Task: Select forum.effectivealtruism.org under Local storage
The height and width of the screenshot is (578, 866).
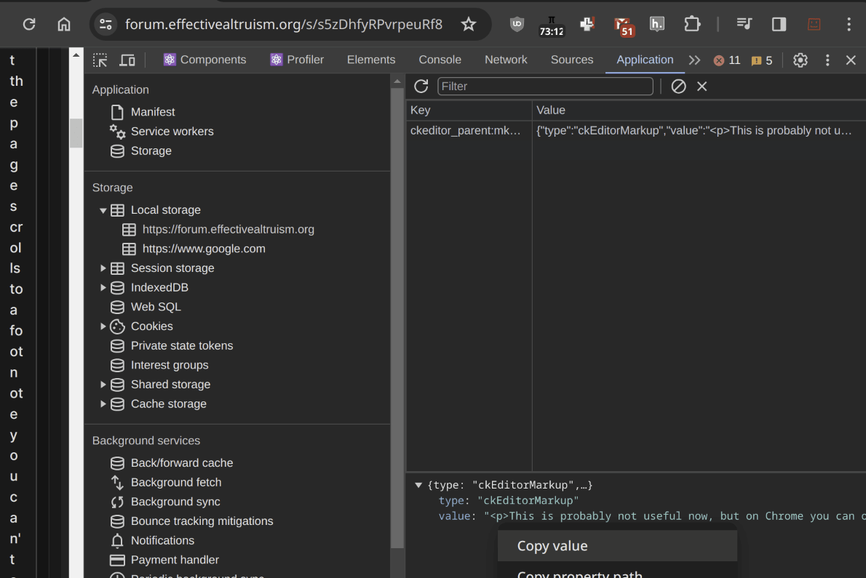Action: [228, 229]
